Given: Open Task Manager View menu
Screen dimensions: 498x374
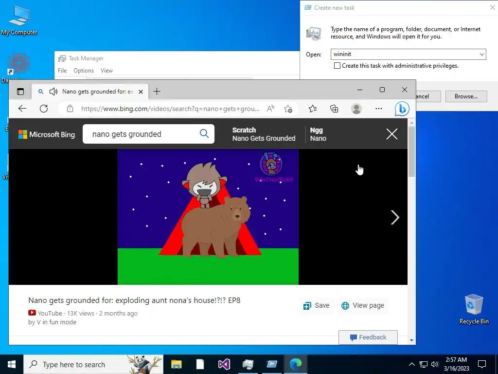Looking at the screenshot, I should point(107,71).
